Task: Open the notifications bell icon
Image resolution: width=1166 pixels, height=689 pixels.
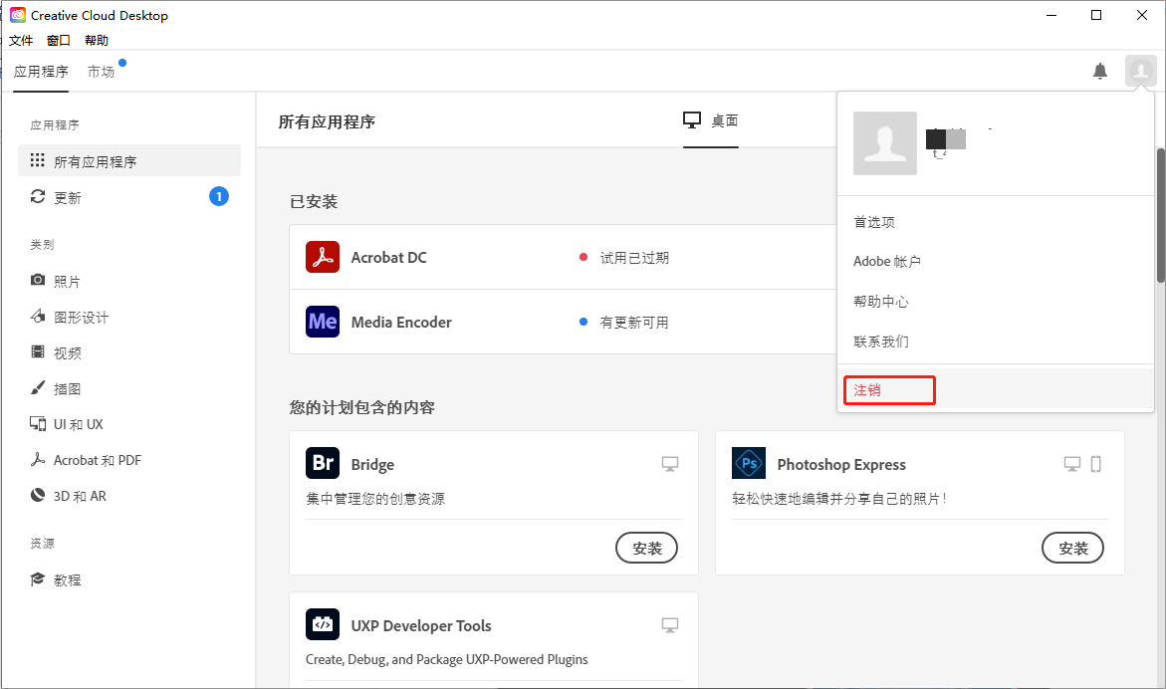Action: click(1100, 72)
